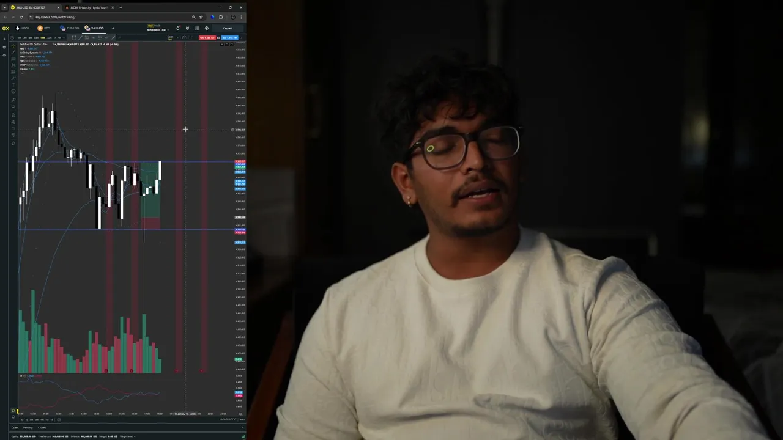This screenshot has width=783, height=440.
Task: Select the 4h timeframe
Action: (59, 38)
